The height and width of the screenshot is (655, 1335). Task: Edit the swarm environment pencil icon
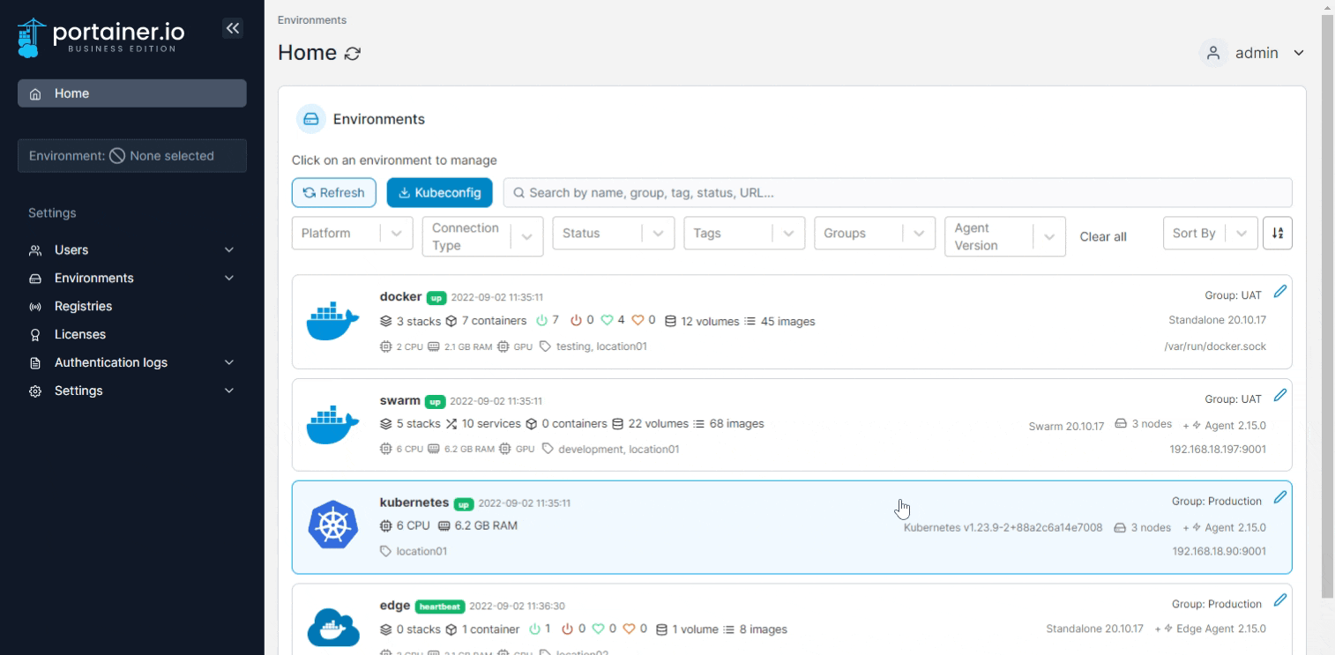pos(1280,395)
